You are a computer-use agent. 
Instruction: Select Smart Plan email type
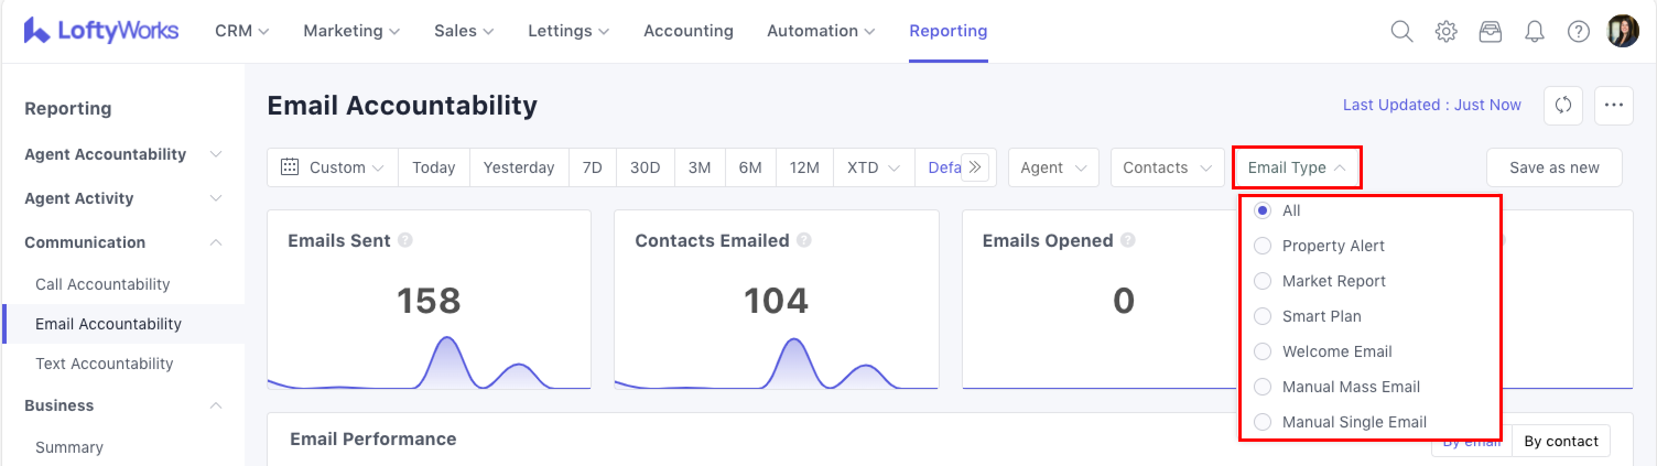coord(1262,316)
